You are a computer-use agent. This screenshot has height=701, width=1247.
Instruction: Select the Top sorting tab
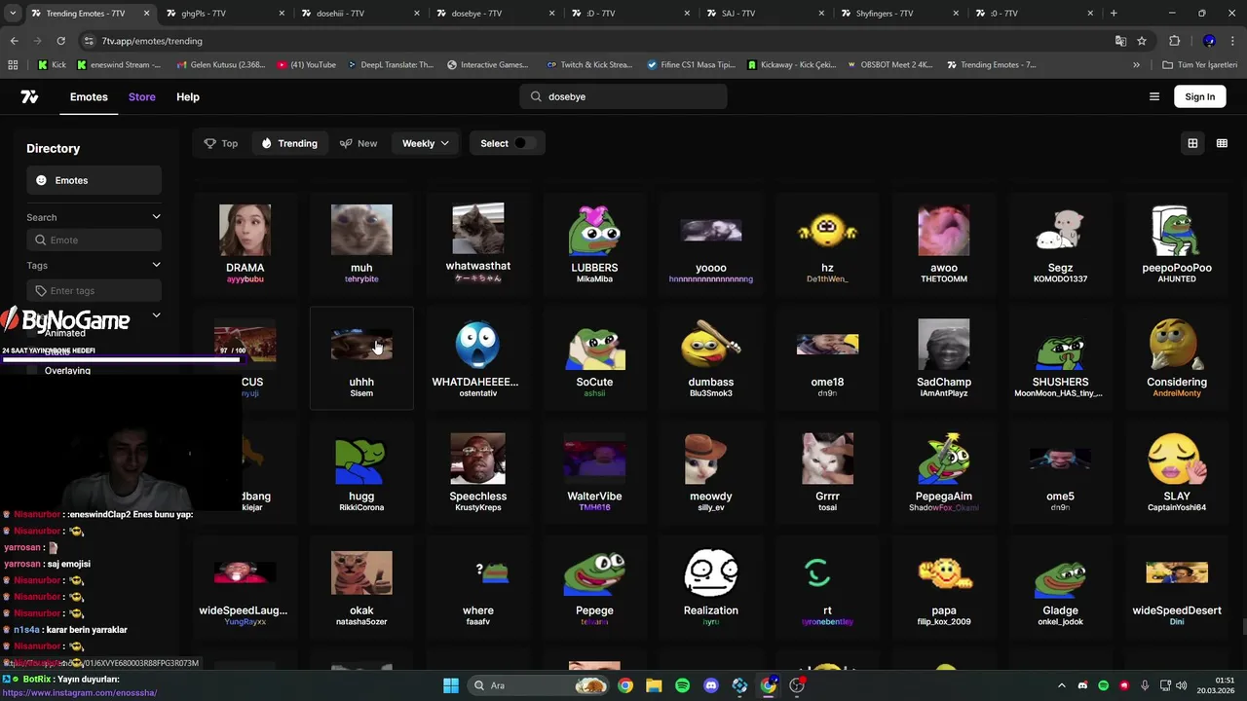[221, 143]
